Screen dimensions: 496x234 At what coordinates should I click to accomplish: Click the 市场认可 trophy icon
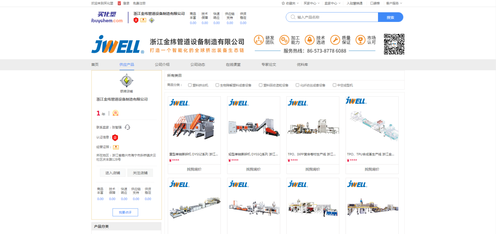click(360, 40)
